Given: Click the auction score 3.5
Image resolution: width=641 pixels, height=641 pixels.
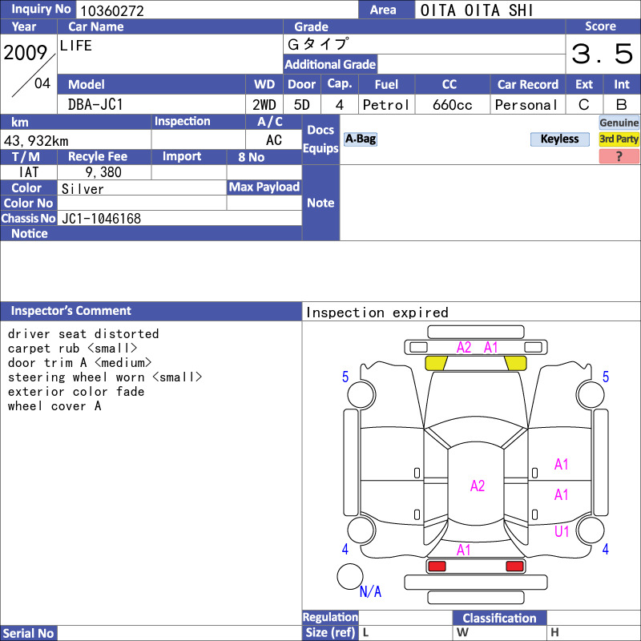Looking at the screenshot, I should [x=602, y=54].
